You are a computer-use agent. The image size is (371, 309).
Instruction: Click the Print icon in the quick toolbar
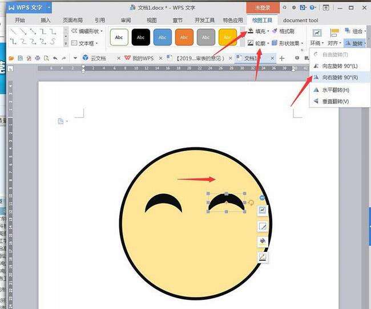pos(37,58)
